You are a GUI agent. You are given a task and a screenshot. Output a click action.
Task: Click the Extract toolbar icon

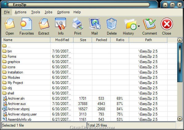pyautogui.click(x=44, y=24)
